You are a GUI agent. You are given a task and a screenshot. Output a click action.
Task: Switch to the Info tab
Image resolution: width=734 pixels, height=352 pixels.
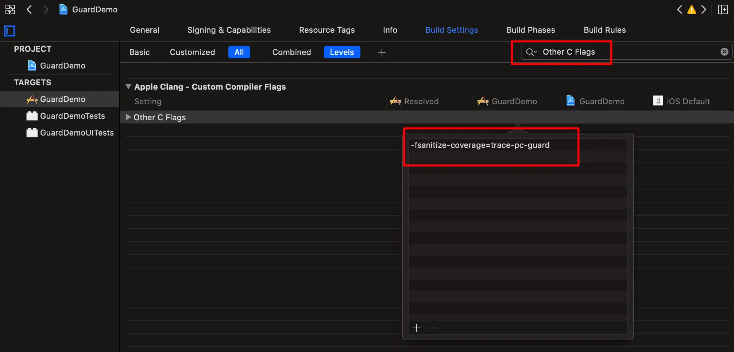point(390,30)
